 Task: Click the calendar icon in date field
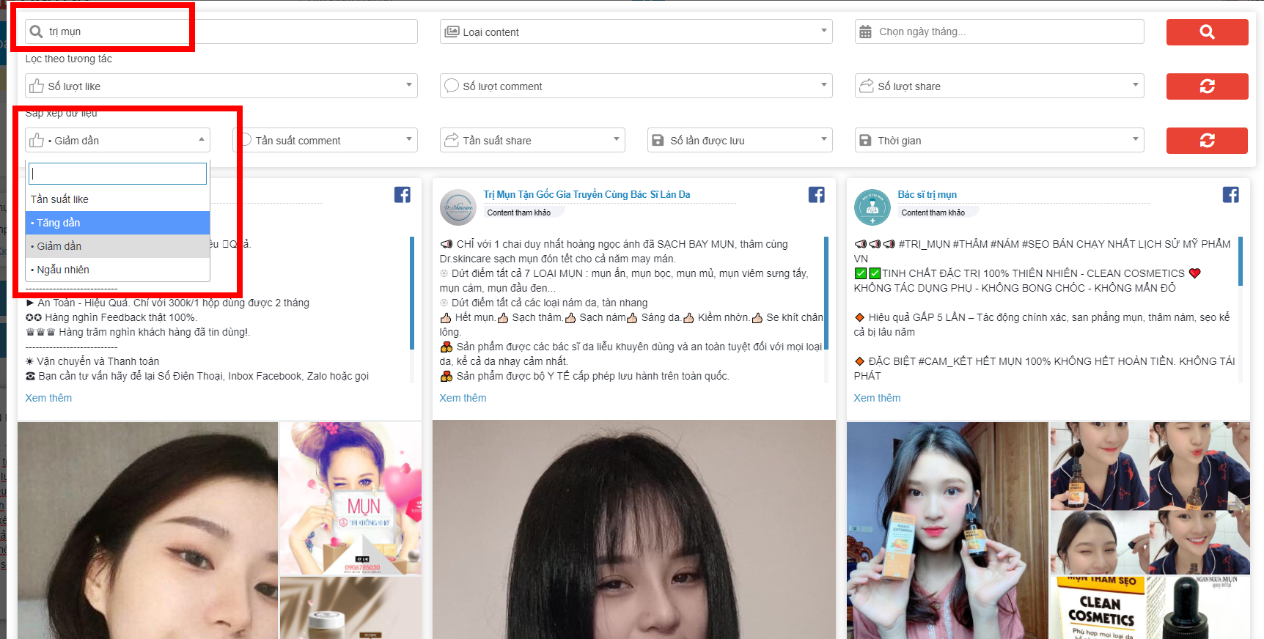pyautogui.click(x=866, y=32)
